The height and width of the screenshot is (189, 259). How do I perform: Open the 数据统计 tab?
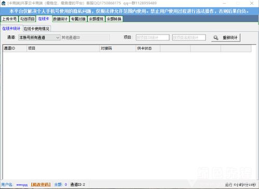[60, 19]
